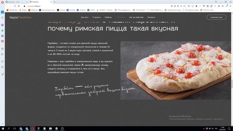Open the 'Как мы работаем' menu item
The image size is (233, 131).
tap(137, 17)
